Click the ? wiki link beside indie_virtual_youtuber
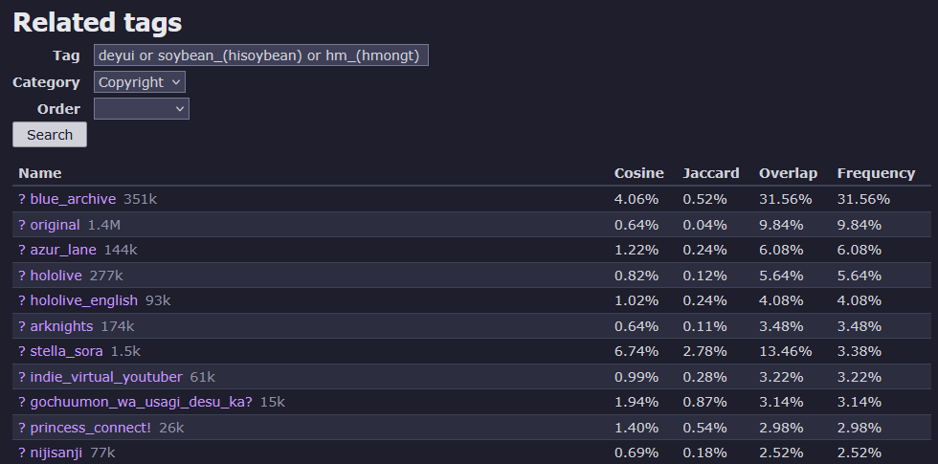This screenshot has height=464, width=938. (22, 377)
